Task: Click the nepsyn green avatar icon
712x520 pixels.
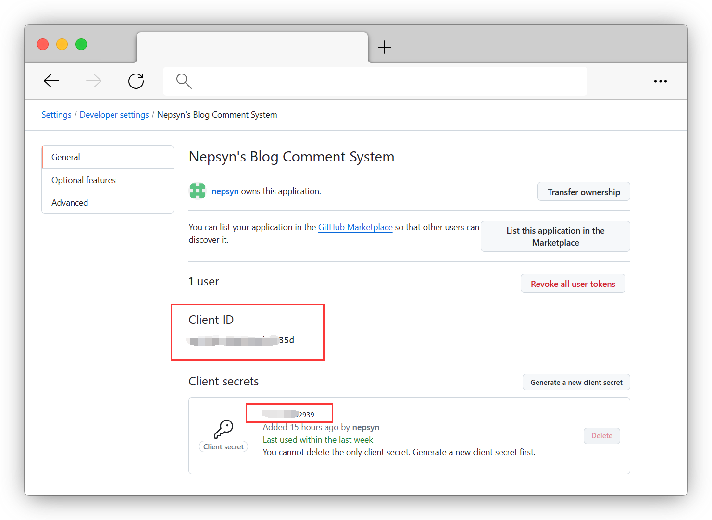Action: 198,191
